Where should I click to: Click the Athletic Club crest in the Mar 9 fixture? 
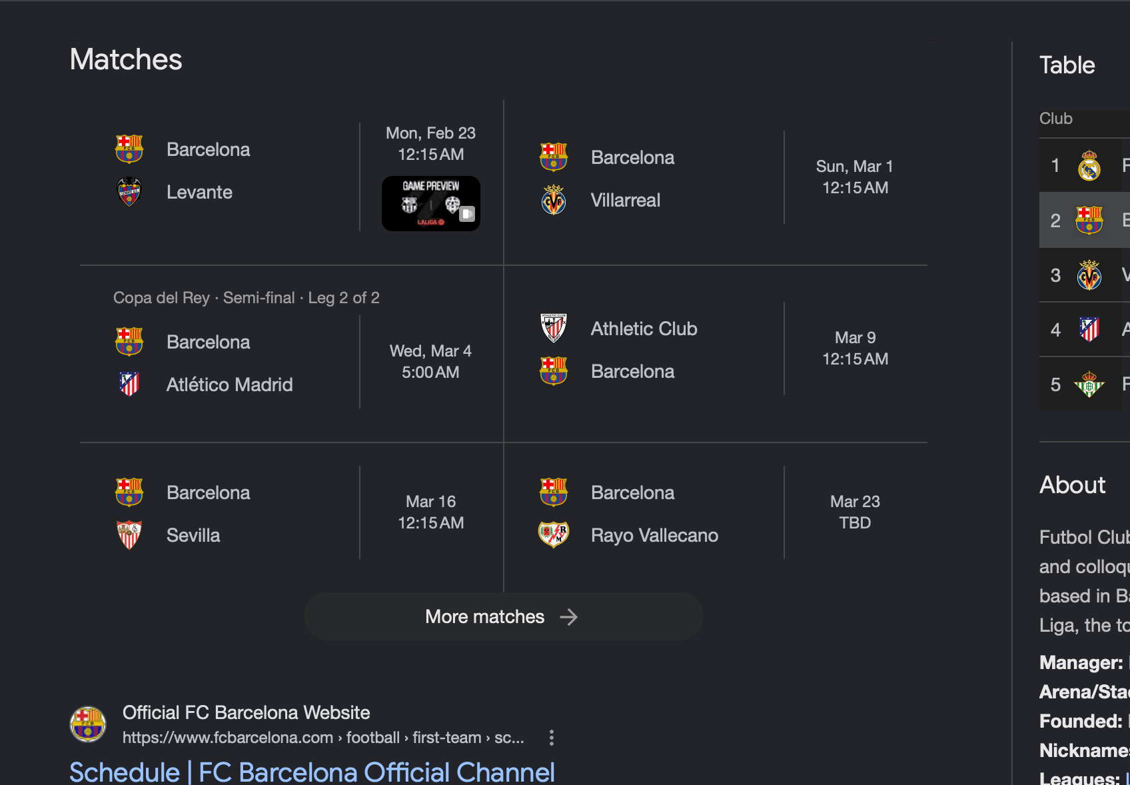tap(554, 328)
